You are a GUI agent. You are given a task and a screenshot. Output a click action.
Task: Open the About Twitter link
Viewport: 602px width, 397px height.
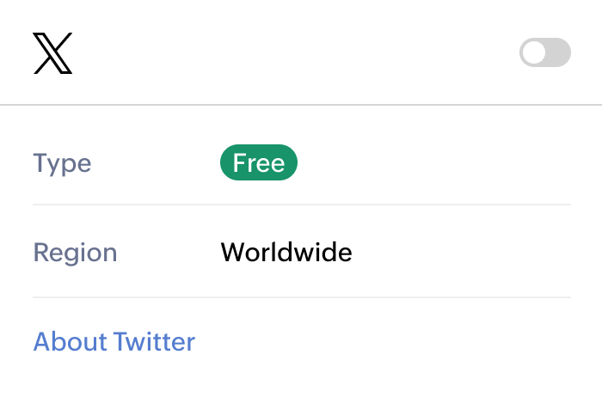click(114, 341)
